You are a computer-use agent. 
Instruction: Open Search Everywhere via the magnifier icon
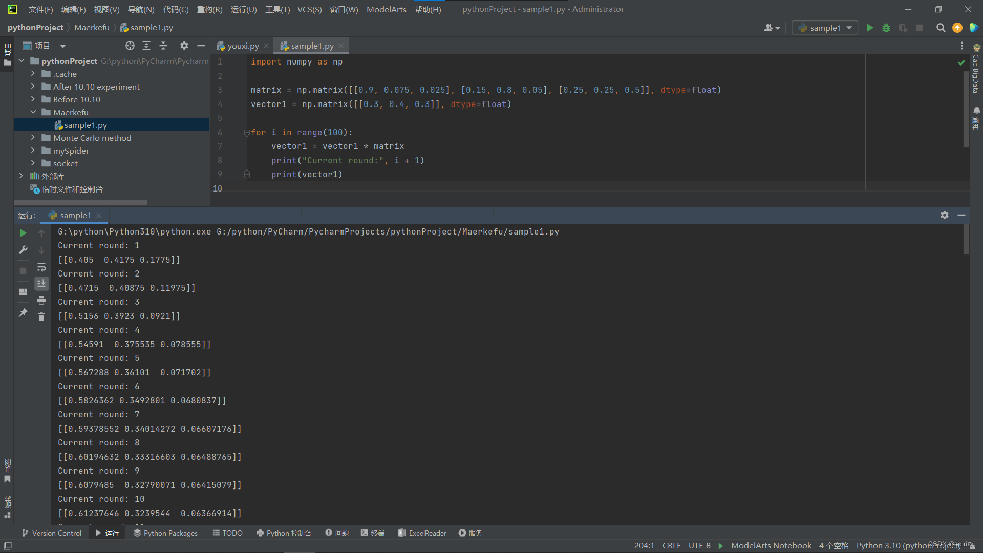tap(941, 28)
